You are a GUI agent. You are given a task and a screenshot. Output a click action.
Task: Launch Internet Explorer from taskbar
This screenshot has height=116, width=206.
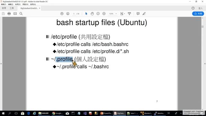pyautogui.click(x=34, y=113)
